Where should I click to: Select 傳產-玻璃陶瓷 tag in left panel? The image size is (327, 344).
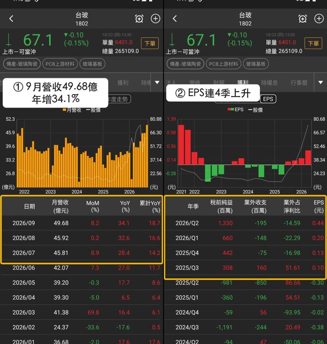(x=22, y=64)
